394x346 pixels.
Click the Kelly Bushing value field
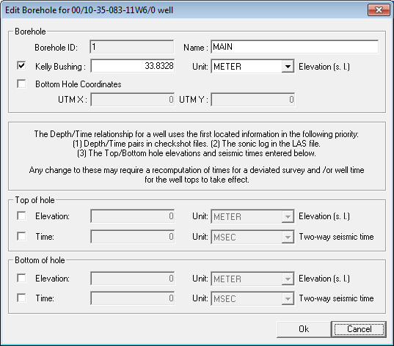[132, 66]
